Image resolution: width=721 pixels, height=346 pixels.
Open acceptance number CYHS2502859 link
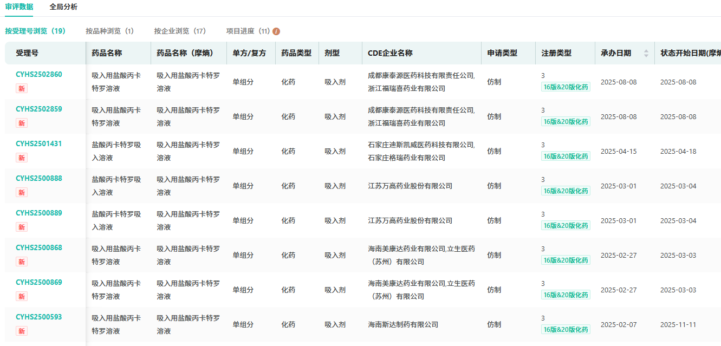pos(39,109)
